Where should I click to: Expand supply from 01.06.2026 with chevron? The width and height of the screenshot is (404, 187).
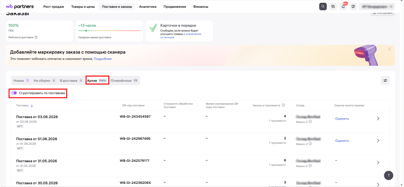click(378, 141)
